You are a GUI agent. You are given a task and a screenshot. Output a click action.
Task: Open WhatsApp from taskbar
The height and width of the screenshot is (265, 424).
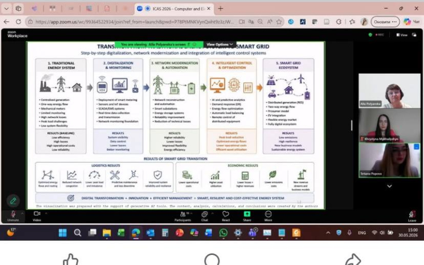223,233
